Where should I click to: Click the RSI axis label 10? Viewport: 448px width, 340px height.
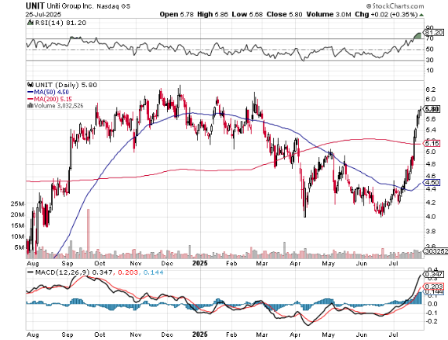430,71
